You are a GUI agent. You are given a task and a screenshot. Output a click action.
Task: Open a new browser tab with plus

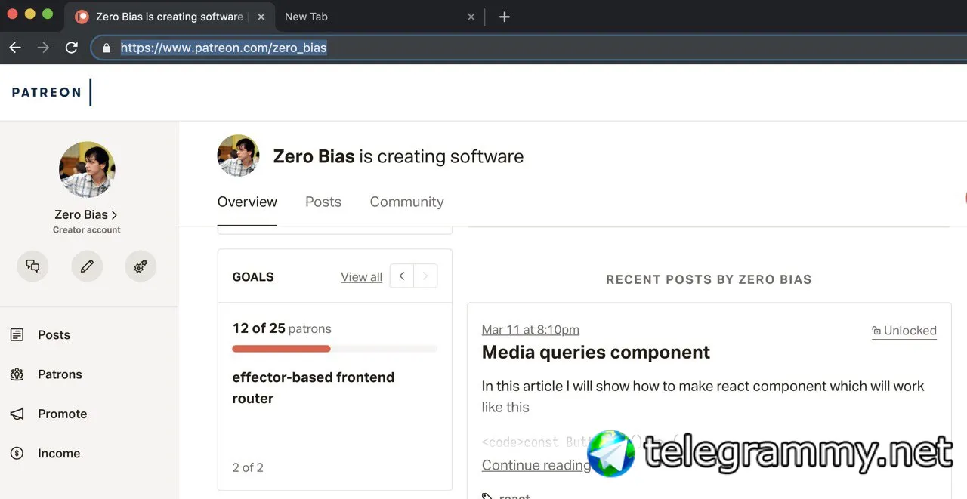click(505, 17)
